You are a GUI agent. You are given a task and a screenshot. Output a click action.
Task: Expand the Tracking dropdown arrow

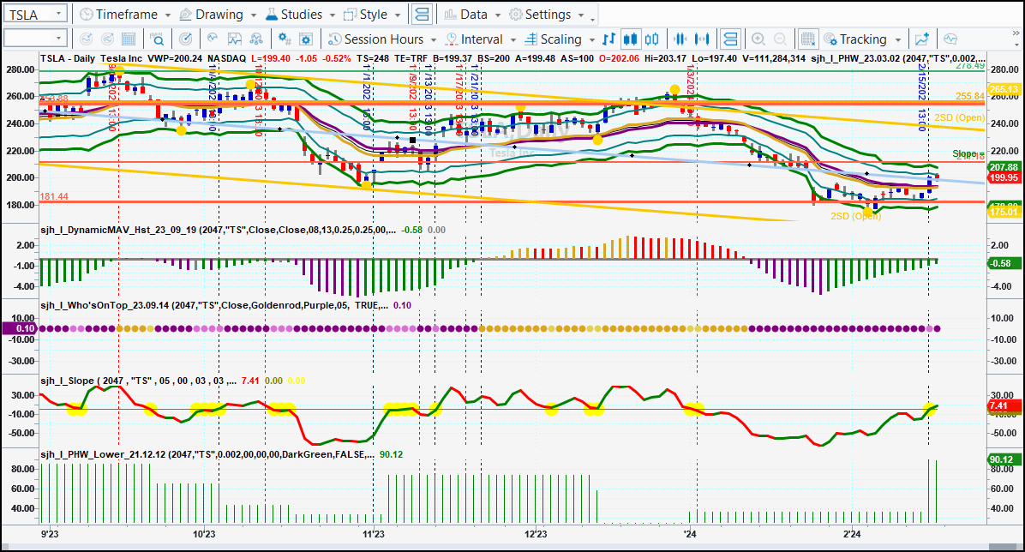click(898, 40)
